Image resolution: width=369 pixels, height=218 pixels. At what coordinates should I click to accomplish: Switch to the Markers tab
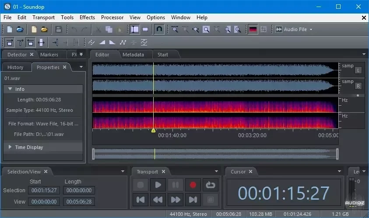(49, 55)
